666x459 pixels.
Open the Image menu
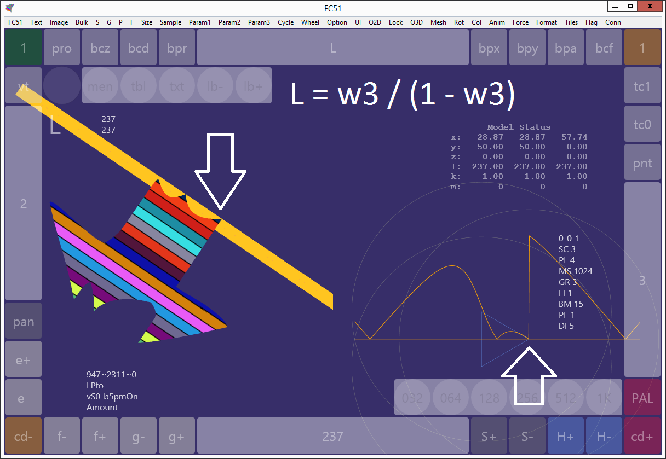tap(59, 22)
